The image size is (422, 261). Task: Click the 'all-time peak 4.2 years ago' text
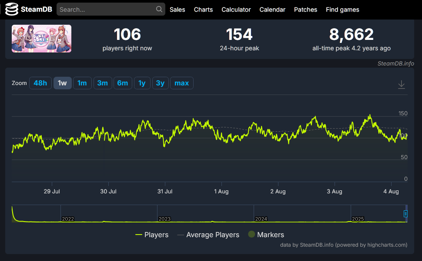(352, 48)
